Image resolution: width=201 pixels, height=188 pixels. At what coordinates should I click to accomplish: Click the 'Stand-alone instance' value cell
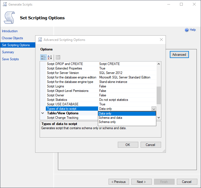127,82
